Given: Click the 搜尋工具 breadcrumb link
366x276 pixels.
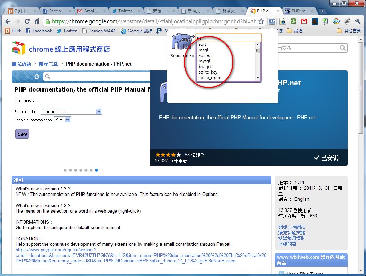Looking at the screenshot, I should tap(48, 64).
